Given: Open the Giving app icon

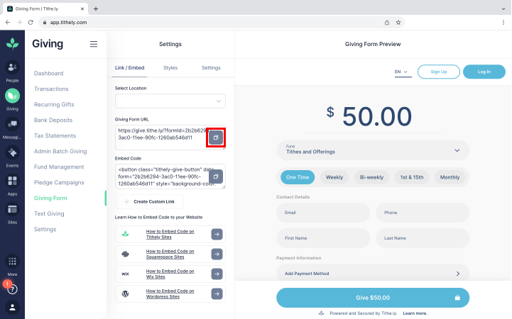Looking at the screenshot, I should click(12, 96).
